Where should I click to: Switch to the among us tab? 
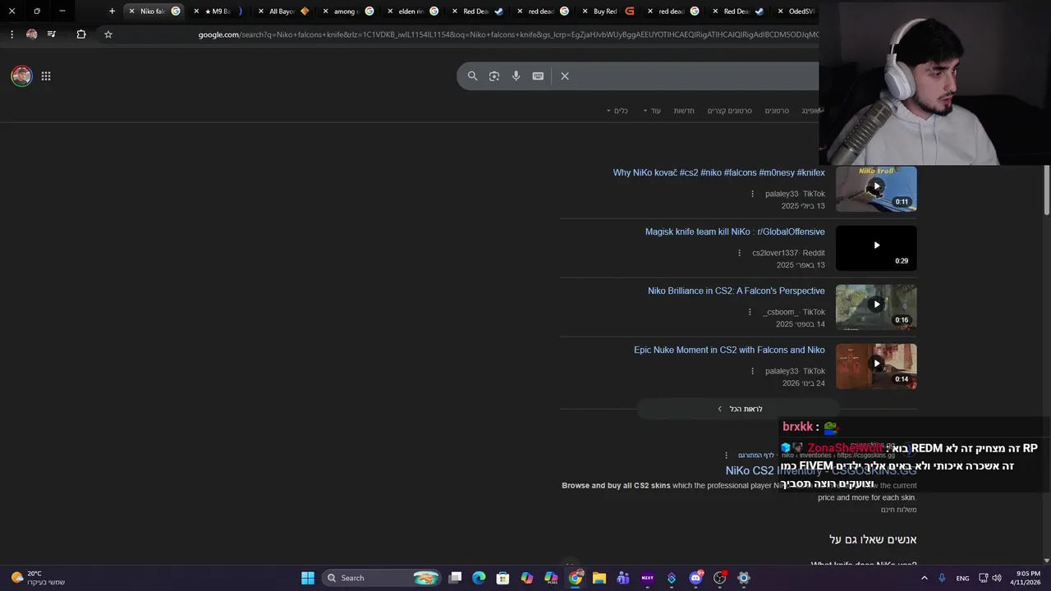click(347, 11)
